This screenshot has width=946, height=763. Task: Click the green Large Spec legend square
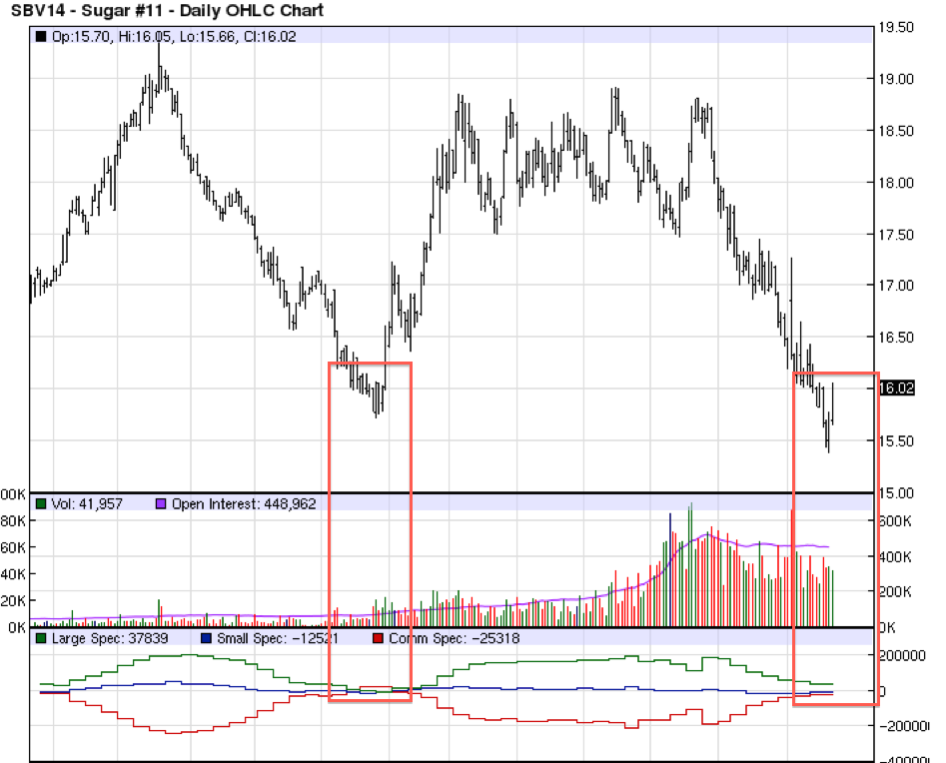41,638
